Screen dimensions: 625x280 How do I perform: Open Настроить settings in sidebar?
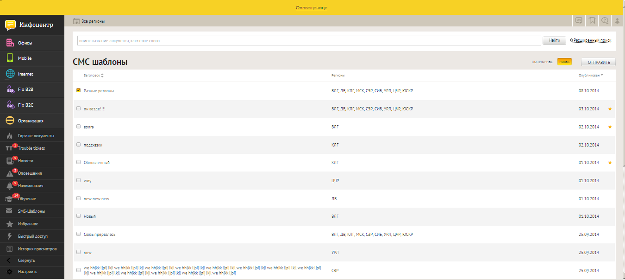[32, 272]
